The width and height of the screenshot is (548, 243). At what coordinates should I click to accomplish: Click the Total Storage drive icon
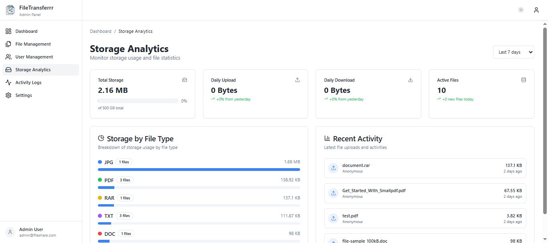pyautogui.click(x=185, y=80)
